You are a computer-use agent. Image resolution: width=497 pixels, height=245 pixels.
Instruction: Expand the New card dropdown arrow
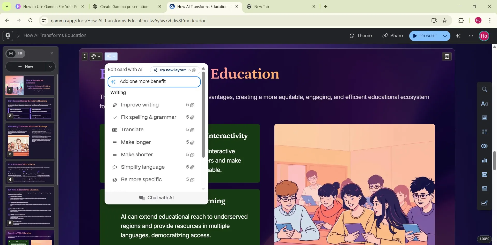point(50,67)
